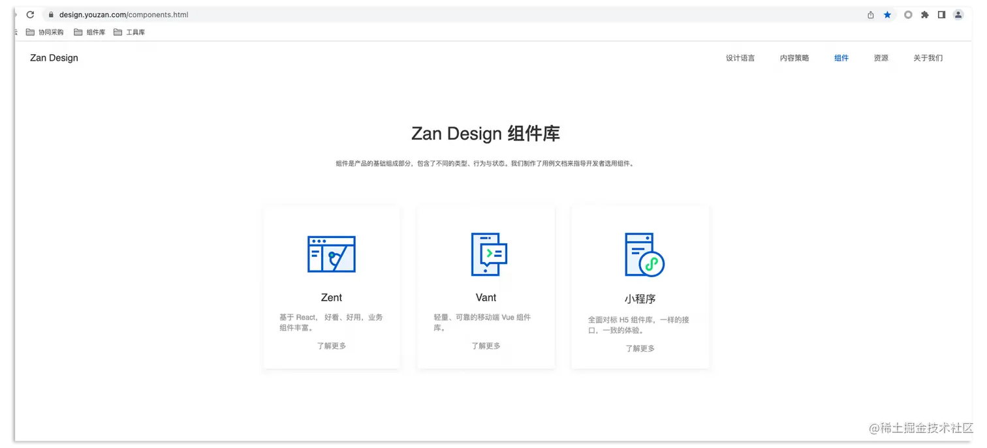Open the 资源 nav item
This screenshot has width=987, height=448.
pyautogui.click(x=881, y=58)
